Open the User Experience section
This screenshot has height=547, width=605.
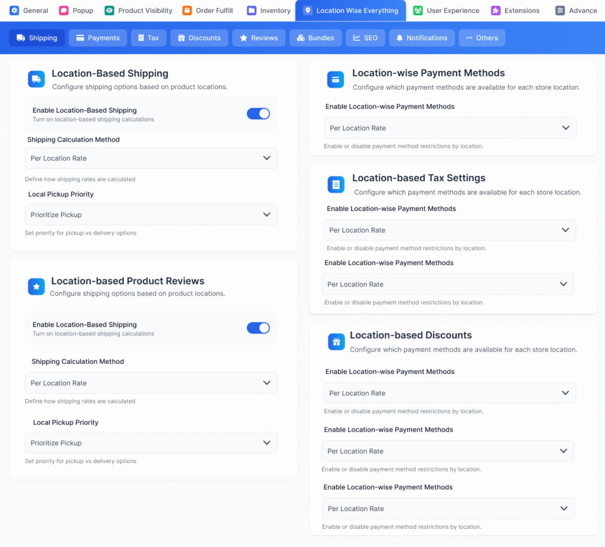(x=448, y=10)
